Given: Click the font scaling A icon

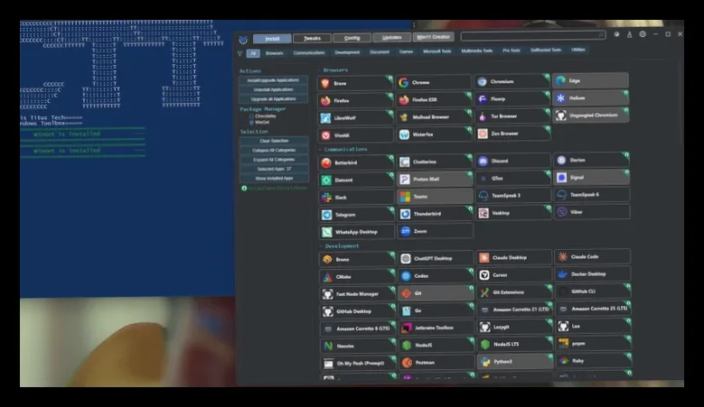Looking at the screenshot, I should (630, 34).
